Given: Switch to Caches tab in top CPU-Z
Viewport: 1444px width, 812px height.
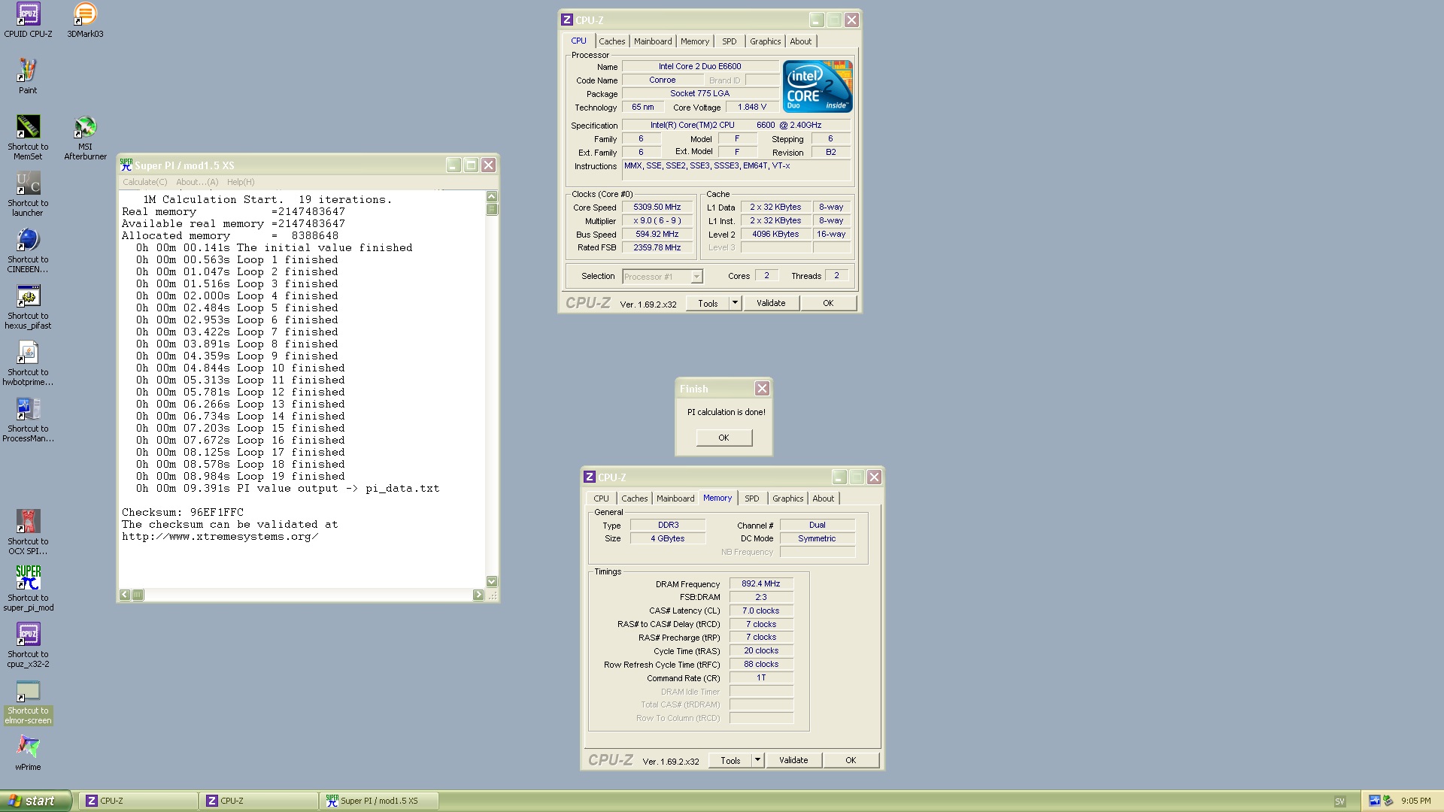Looking at the screenshot, I should [x=611, y=41].
